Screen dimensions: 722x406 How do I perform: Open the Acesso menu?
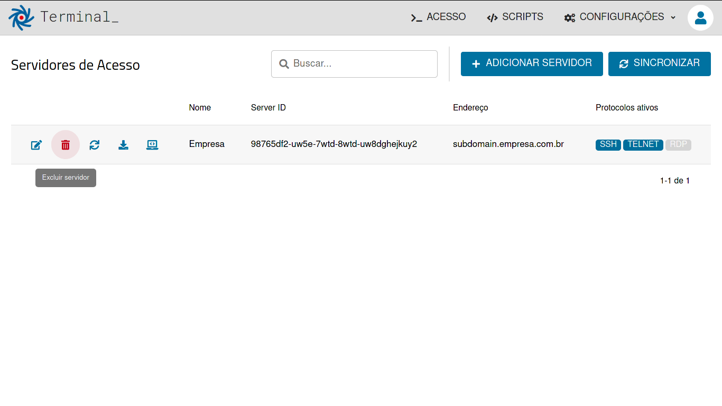click(x=438, y=17)
